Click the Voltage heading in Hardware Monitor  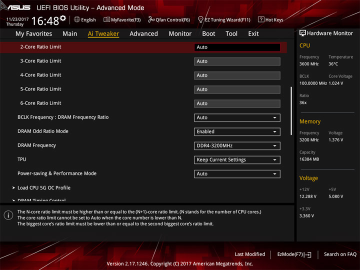pyautogui.click(x=308, y=178)
